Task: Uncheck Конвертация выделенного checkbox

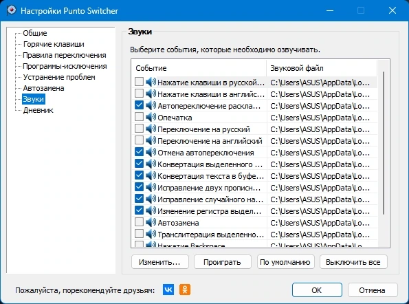Action: pos(139,164)
